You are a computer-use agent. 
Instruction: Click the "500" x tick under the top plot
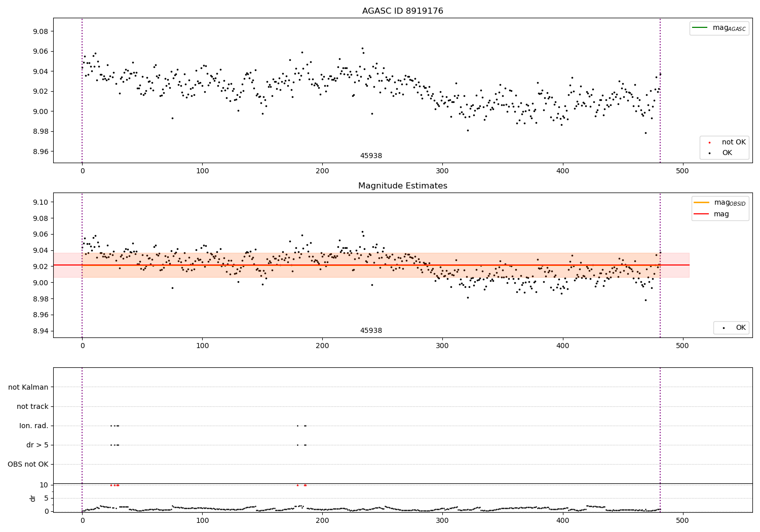[682, 171]
